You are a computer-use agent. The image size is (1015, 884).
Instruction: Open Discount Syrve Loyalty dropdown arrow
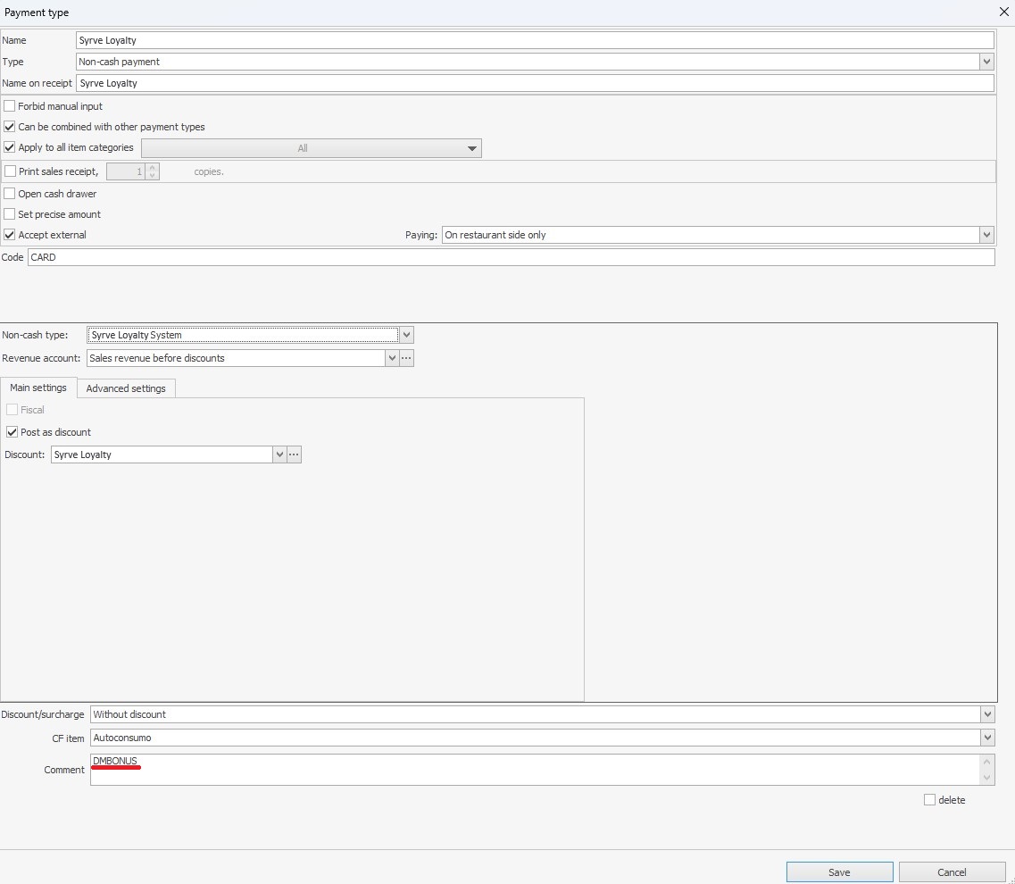279,455
